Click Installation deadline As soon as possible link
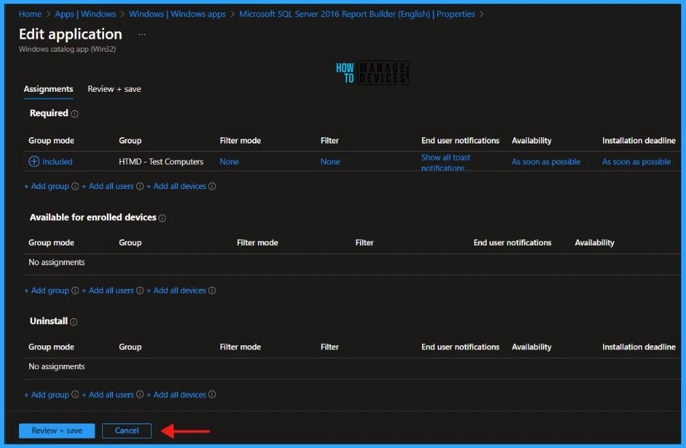Viewport: 686px width, 448px height. coord(636,162)
